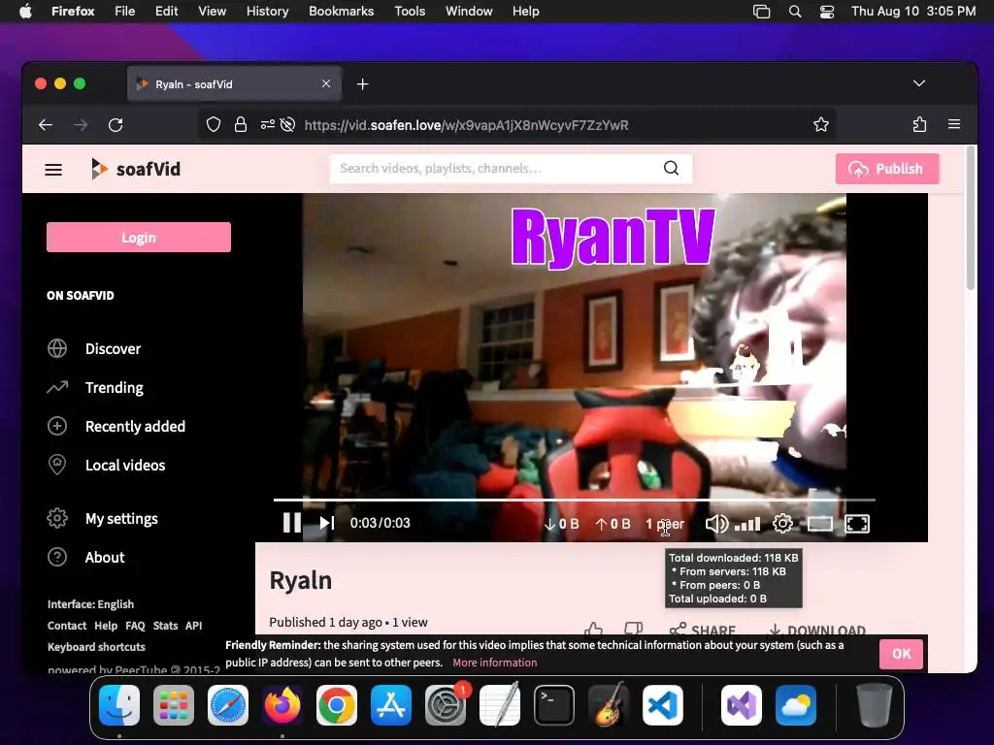Open My settings

click(103, 518)
